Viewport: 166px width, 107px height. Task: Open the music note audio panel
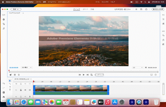pos(4,28)
